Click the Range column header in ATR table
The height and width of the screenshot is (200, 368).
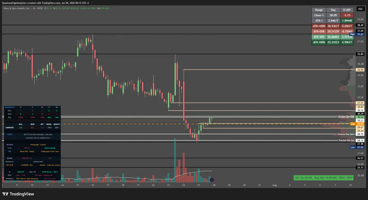(319, 10)
